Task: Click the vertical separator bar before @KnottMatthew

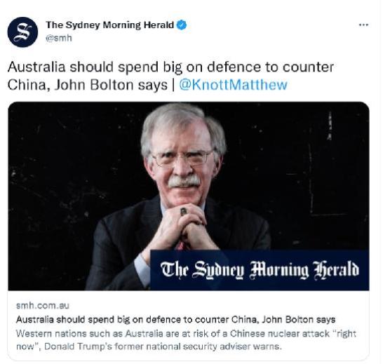Action: tap(173, 85)
